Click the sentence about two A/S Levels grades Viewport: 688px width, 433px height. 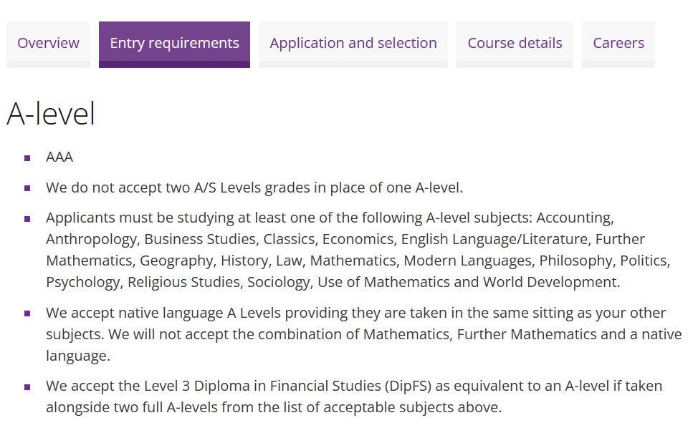tap(254, 188)
